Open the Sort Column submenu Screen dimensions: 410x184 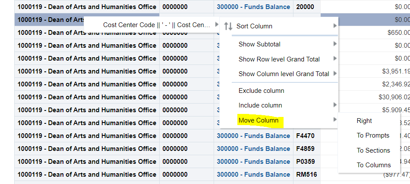[x=254, y=26]
